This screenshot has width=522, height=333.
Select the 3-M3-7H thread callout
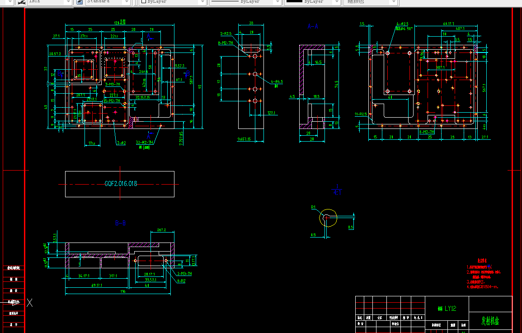(113, 84)
